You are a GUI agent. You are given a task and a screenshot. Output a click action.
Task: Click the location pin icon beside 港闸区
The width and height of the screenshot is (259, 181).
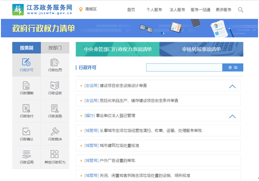81,9
